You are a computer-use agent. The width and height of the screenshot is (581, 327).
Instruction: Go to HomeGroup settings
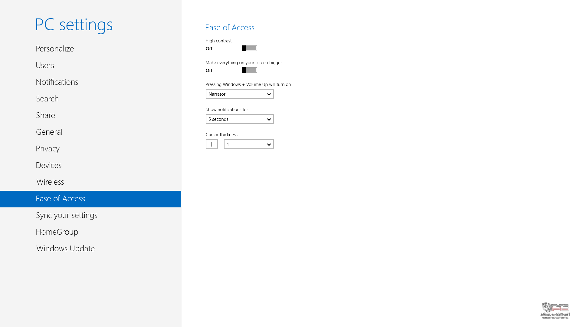point(57,232)
